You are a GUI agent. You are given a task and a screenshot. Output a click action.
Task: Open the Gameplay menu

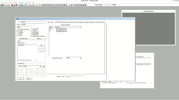28,2
